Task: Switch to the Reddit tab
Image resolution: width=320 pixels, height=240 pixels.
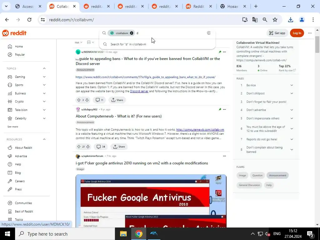Action: pos(198,6)
